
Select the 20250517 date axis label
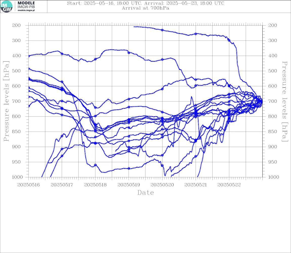62,185
